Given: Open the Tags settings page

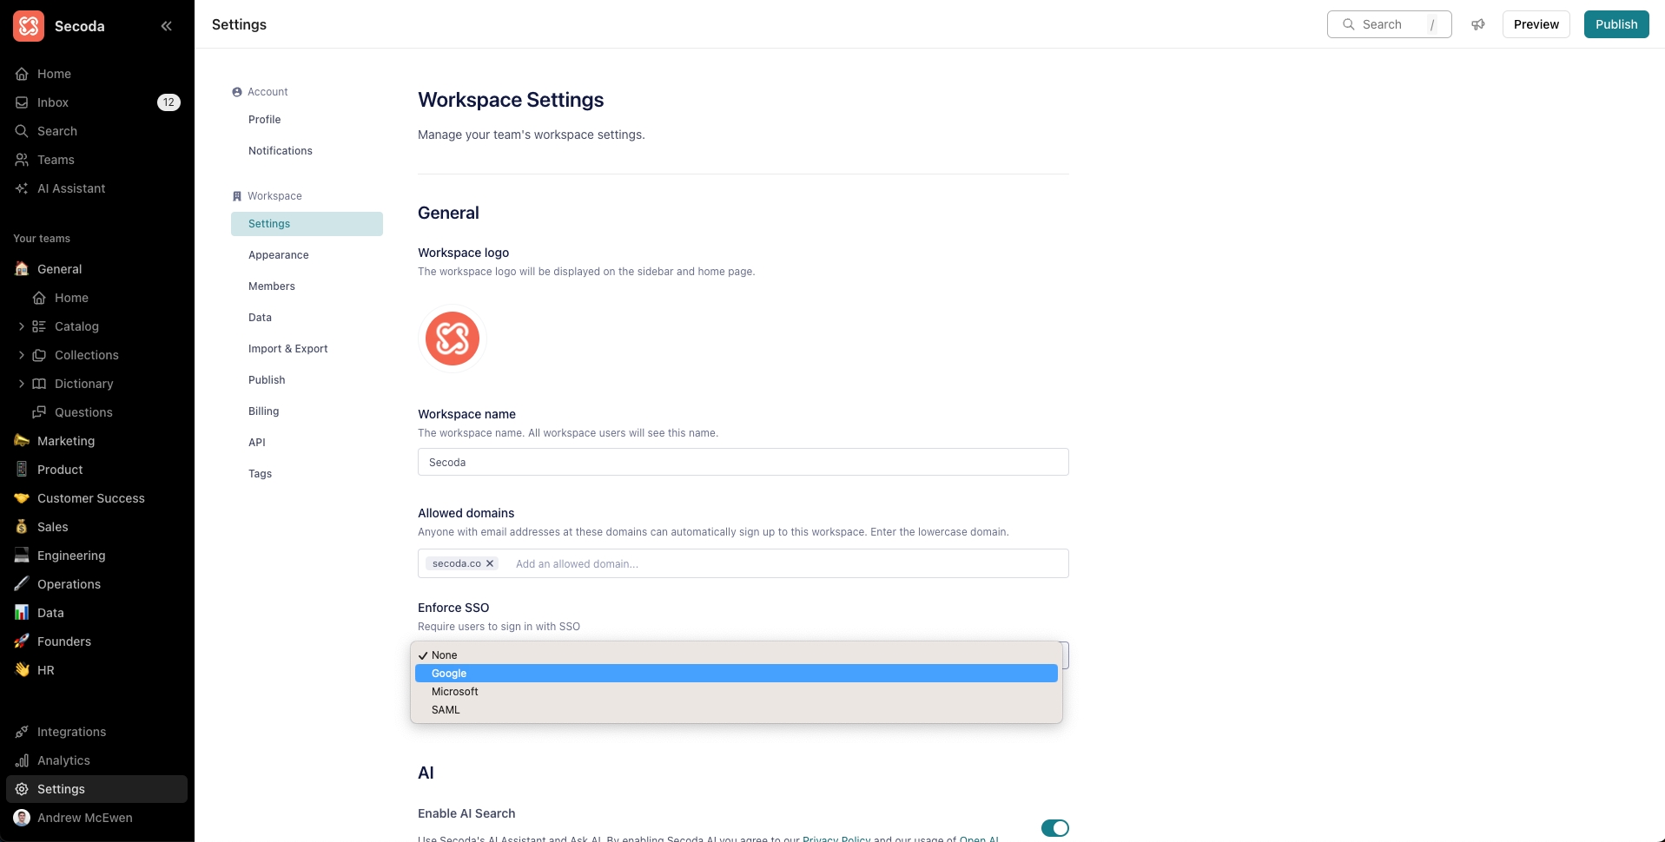Looking at the screenshot, I should [x=307, y=474].
